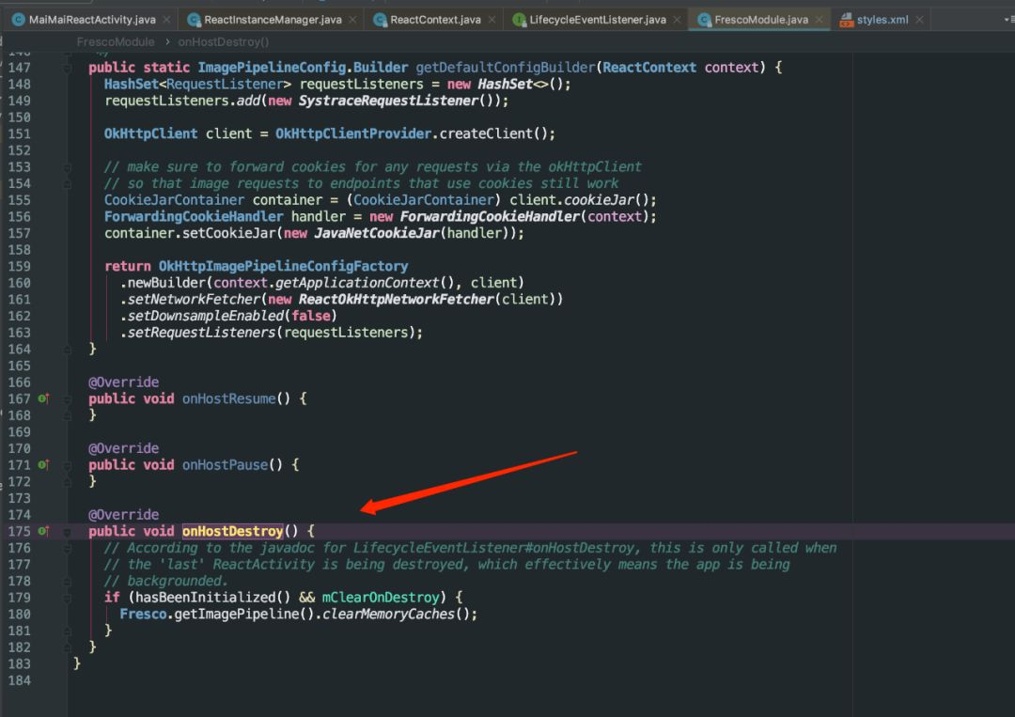The image size is (1015, 717).
Task: Click the implements-method gutter icon on line 167
Action: pos(43,398)
